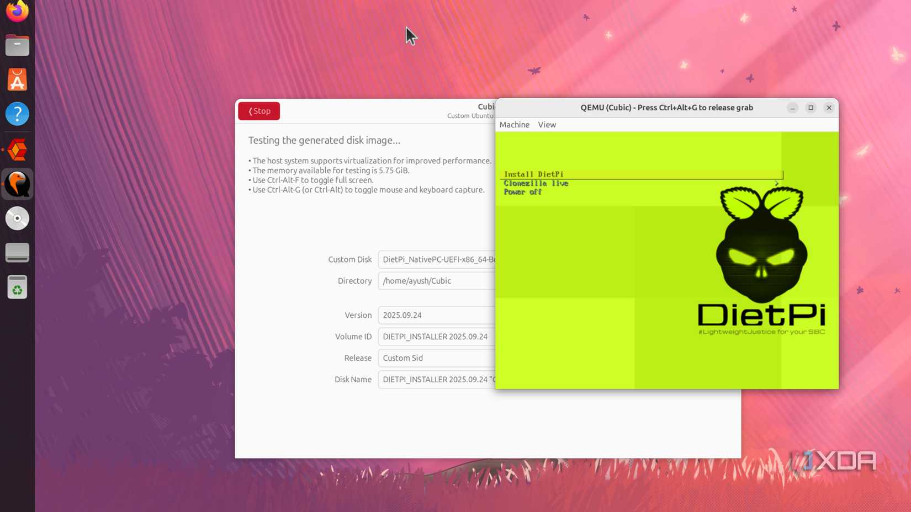The image size is (911, 512).
Task: Edit the DIETPI_INSTALLER Disk Name field
Action: pyautogui.click(x=436, y=380)
